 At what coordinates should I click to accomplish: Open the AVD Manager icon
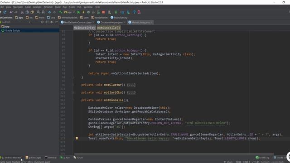tap(110, 12)
